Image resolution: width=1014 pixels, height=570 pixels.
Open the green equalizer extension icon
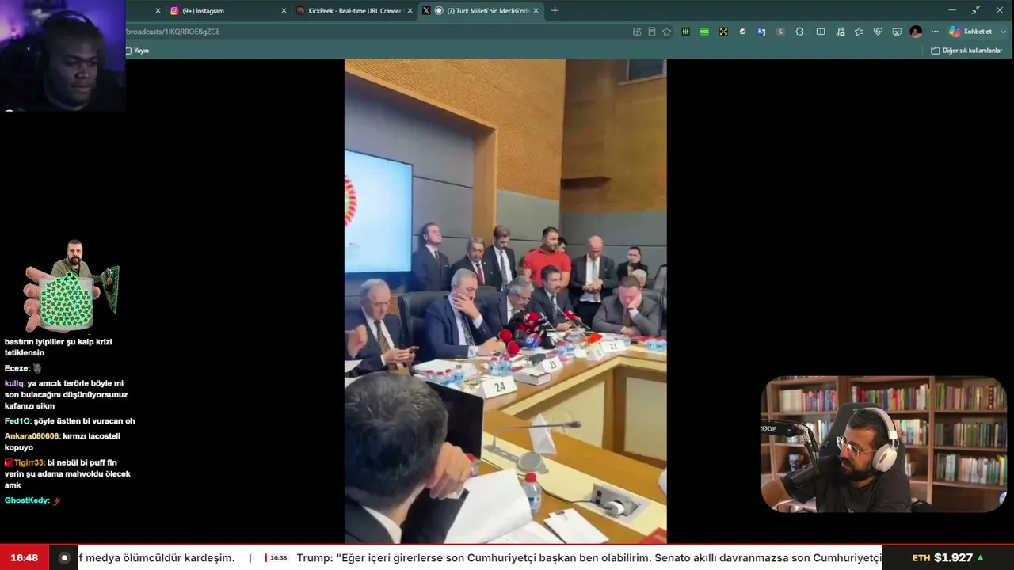(685, 32)
